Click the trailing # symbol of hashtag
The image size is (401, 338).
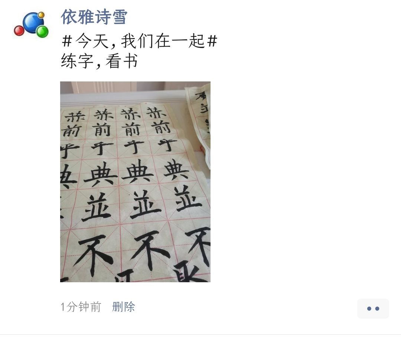coord(212,41)
